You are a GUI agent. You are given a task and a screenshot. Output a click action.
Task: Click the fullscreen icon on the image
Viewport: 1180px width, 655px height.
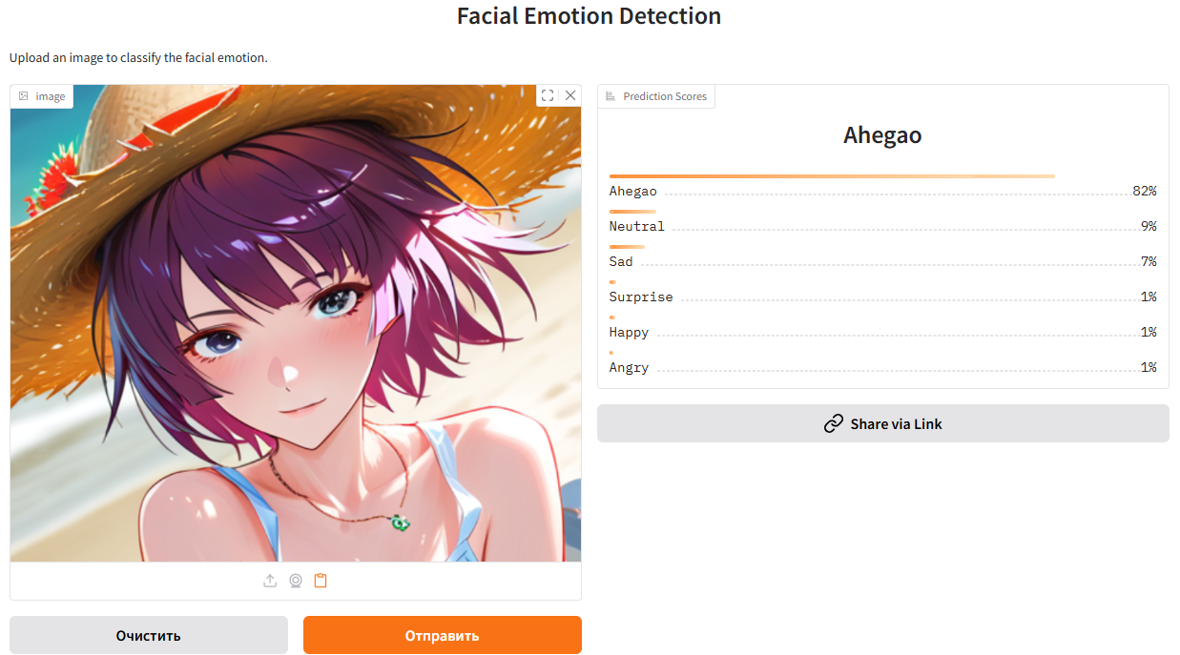[x=548, y=95]
